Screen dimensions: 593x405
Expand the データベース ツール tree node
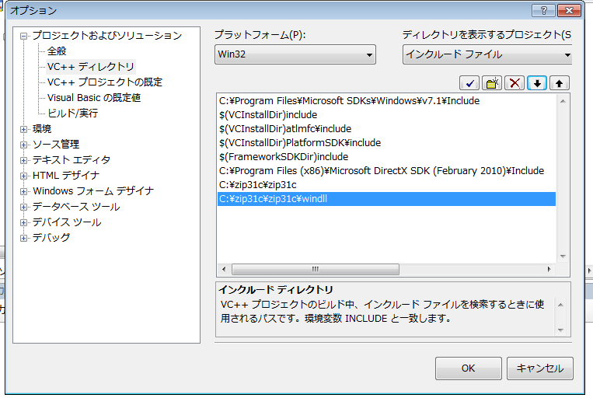point(23,208)
